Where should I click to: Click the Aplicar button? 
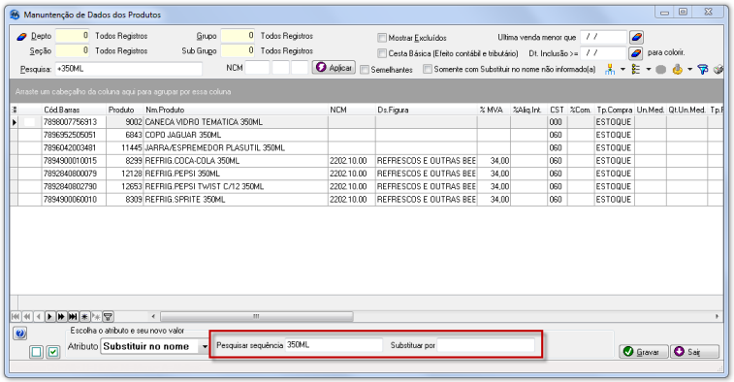pos(335,68)
